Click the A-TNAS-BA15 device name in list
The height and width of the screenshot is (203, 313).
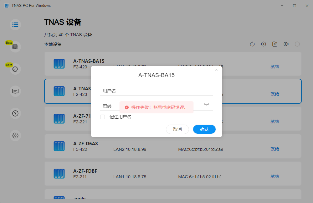89,61
